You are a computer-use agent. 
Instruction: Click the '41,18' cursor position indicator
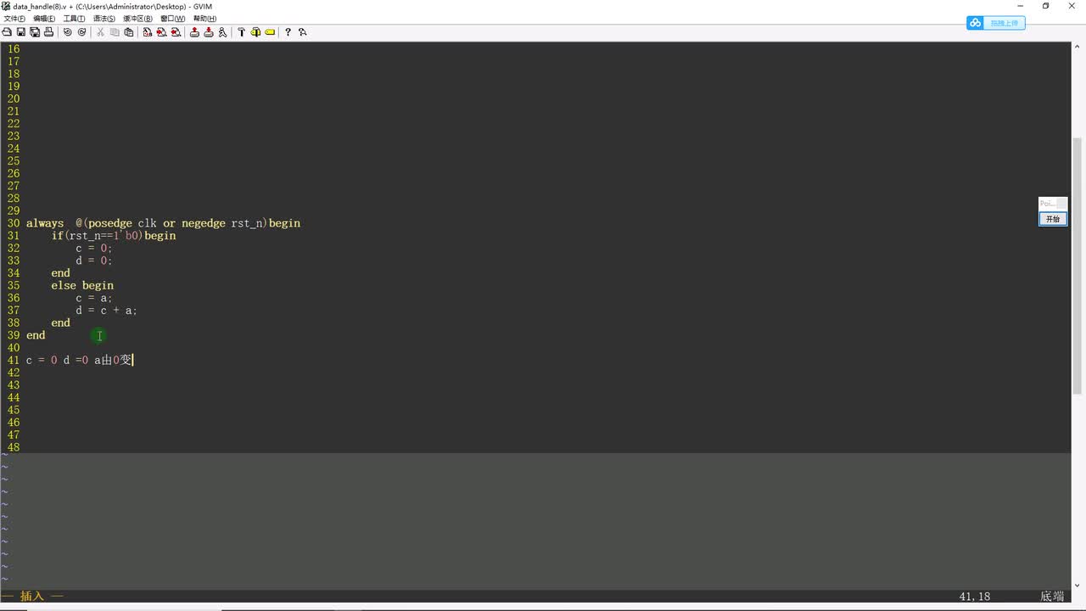pyautogui.click(x=975, y=597)
